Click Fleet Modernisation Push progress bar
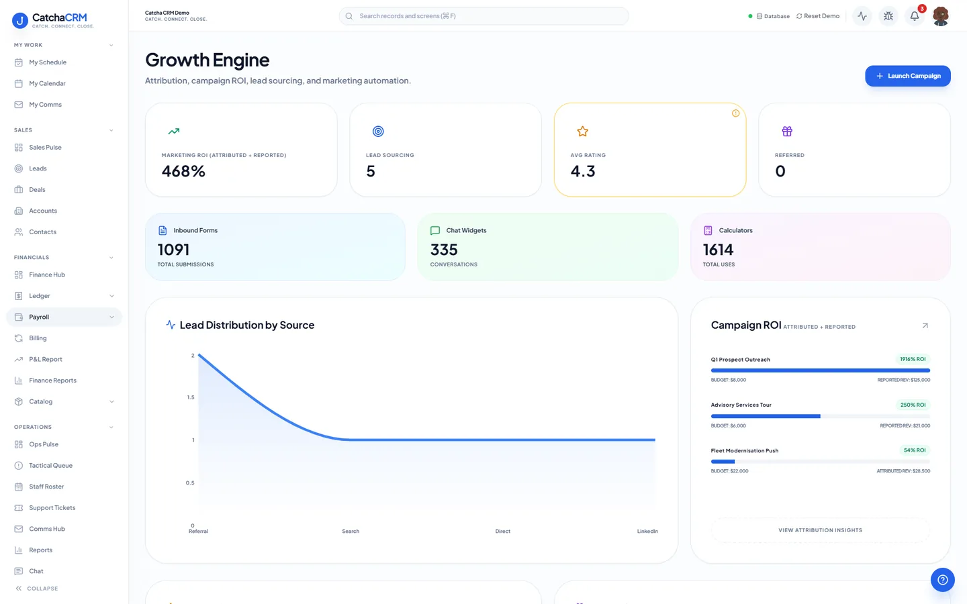 (821, 462)
